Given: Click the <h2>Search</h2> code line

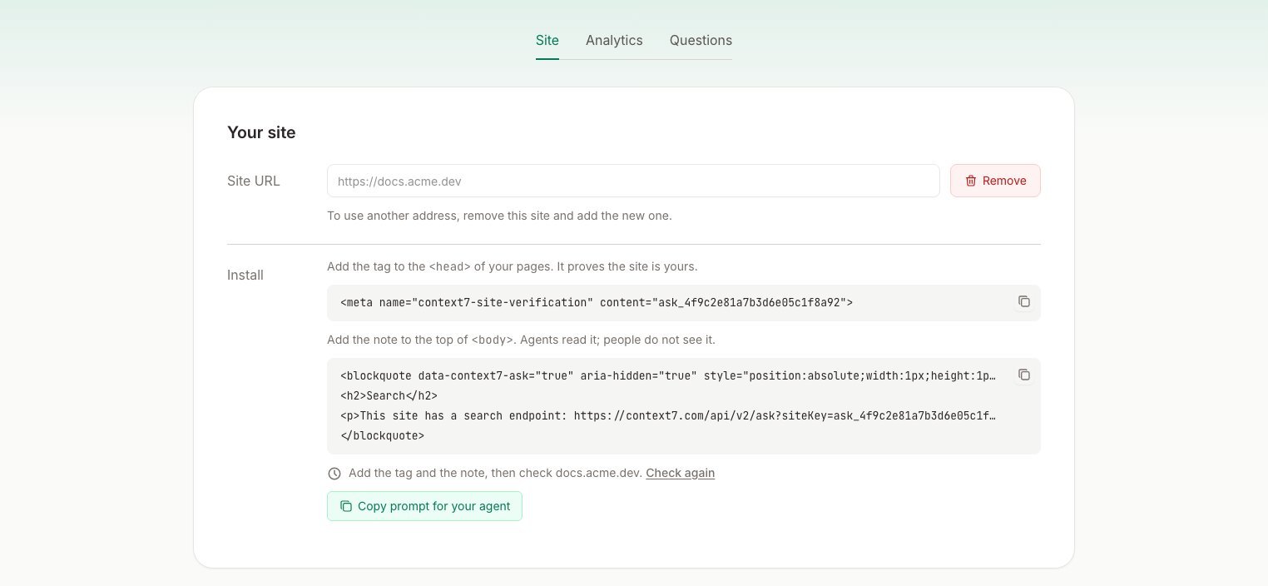Looking at the screenshot, I should 389,396.
